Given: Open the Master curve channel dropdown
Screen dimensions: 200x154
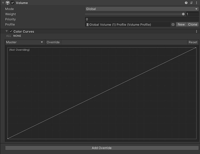Looking at the screenshot, I should [25, 42].
